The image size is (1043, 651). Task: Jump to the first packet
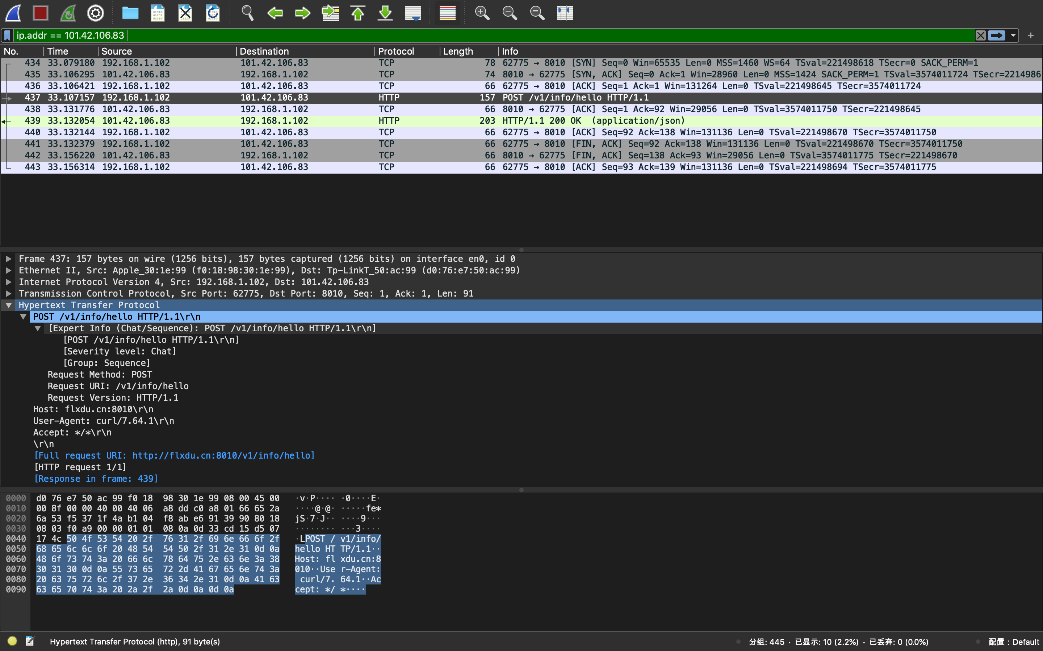click(358, 13)
